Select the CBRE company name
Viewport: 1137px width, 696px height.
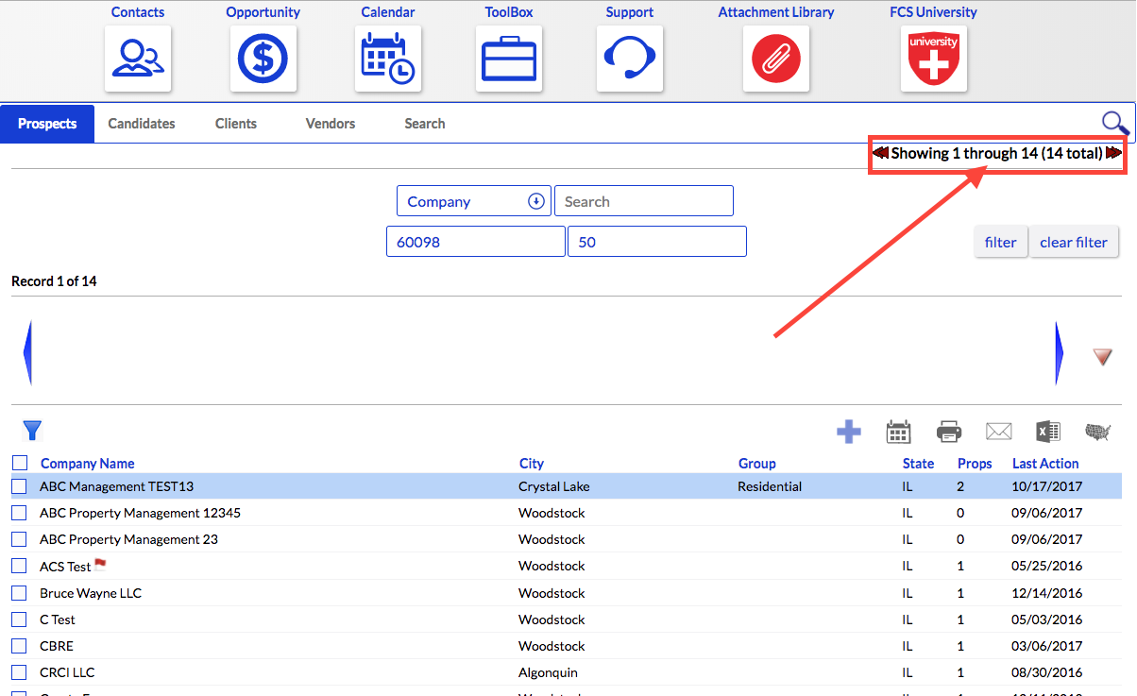tap(57, 646)
